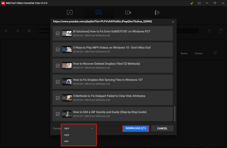This screenshot has height=148, width=227.
Task: Click the duration text "00:03:56 / MiniTool Software Ltd"
Action: pyautogui.click(x=91, y=84)
